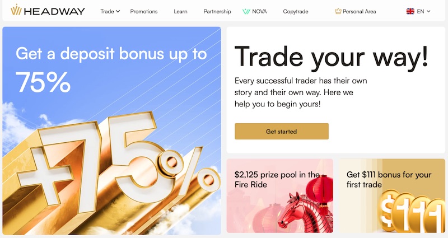
Task: Open the EN language selector chevron
Action: coord(428,11)
